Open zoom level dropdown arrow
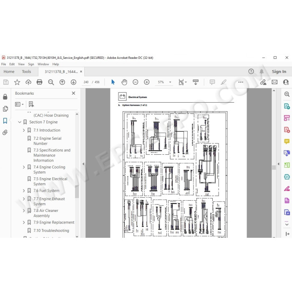Image resolution: width=292 pixels, height=292 pixels. tap(170, 82)
